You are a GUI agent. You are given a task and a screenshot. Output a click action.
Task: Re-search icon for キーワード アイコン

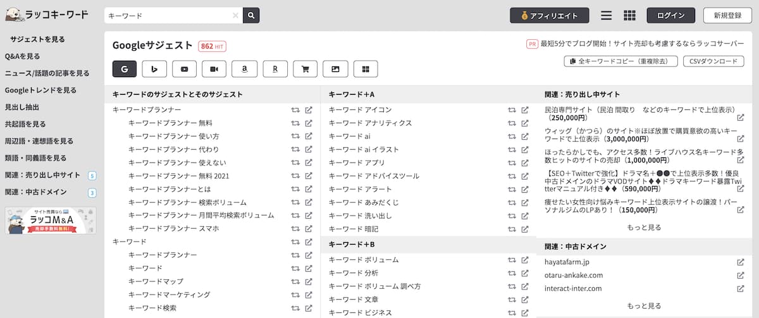[x=512, y=109]
